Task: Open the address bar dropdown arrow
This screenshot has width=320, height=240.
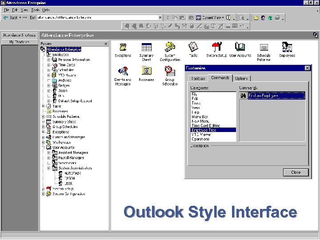Action: coord(160,18)
